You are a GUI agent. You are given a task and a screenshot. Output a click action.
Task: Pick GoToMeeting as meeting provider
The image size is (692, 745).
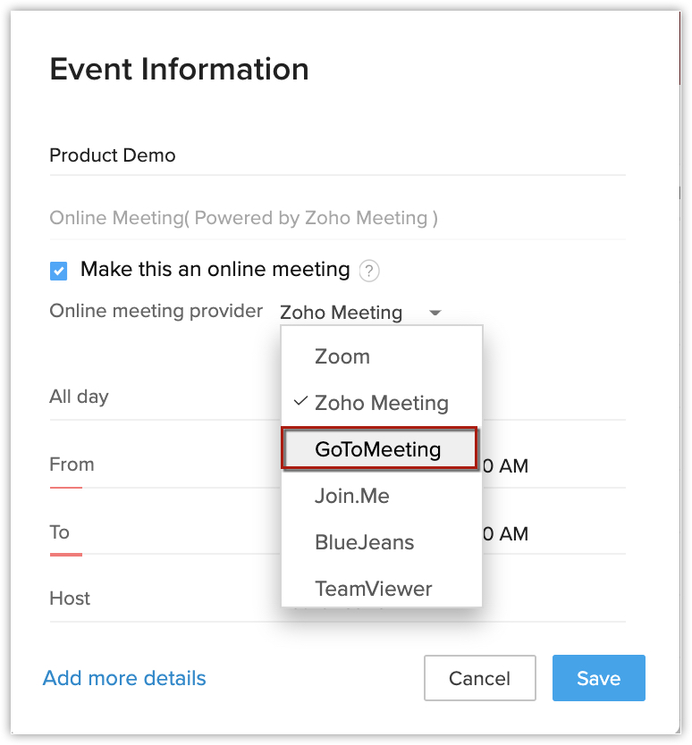pos(378,449)
